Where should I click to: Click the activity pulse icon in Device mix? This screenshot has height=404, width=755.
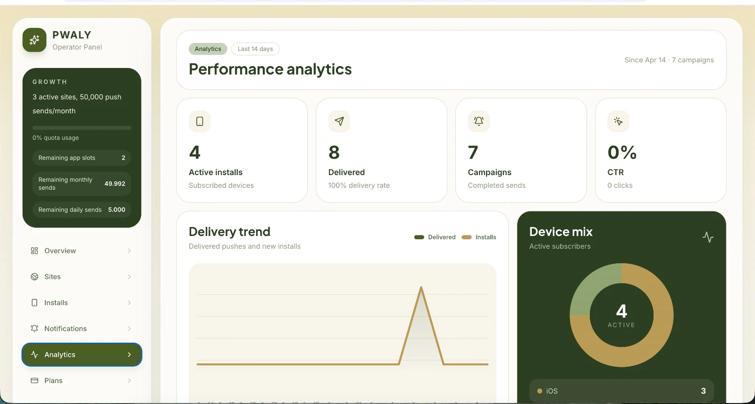708,237
